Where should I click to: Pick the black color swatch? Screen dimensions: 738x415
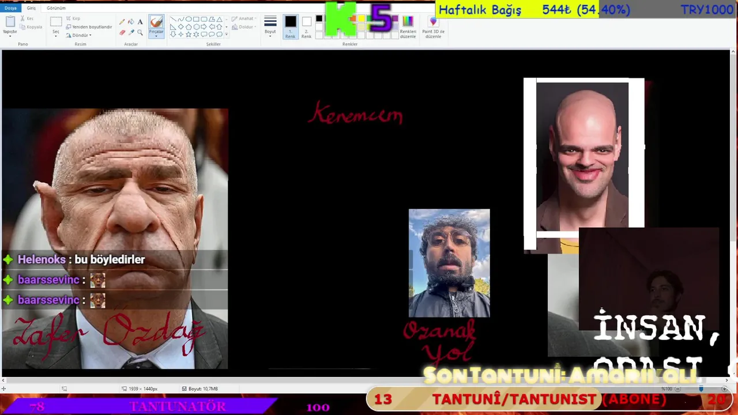pyautogui.click(x=319, y=18)
